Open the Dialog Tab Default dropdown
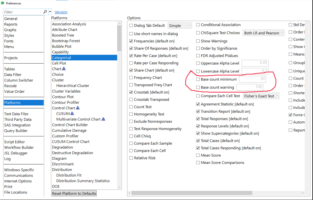 (180, 26)
